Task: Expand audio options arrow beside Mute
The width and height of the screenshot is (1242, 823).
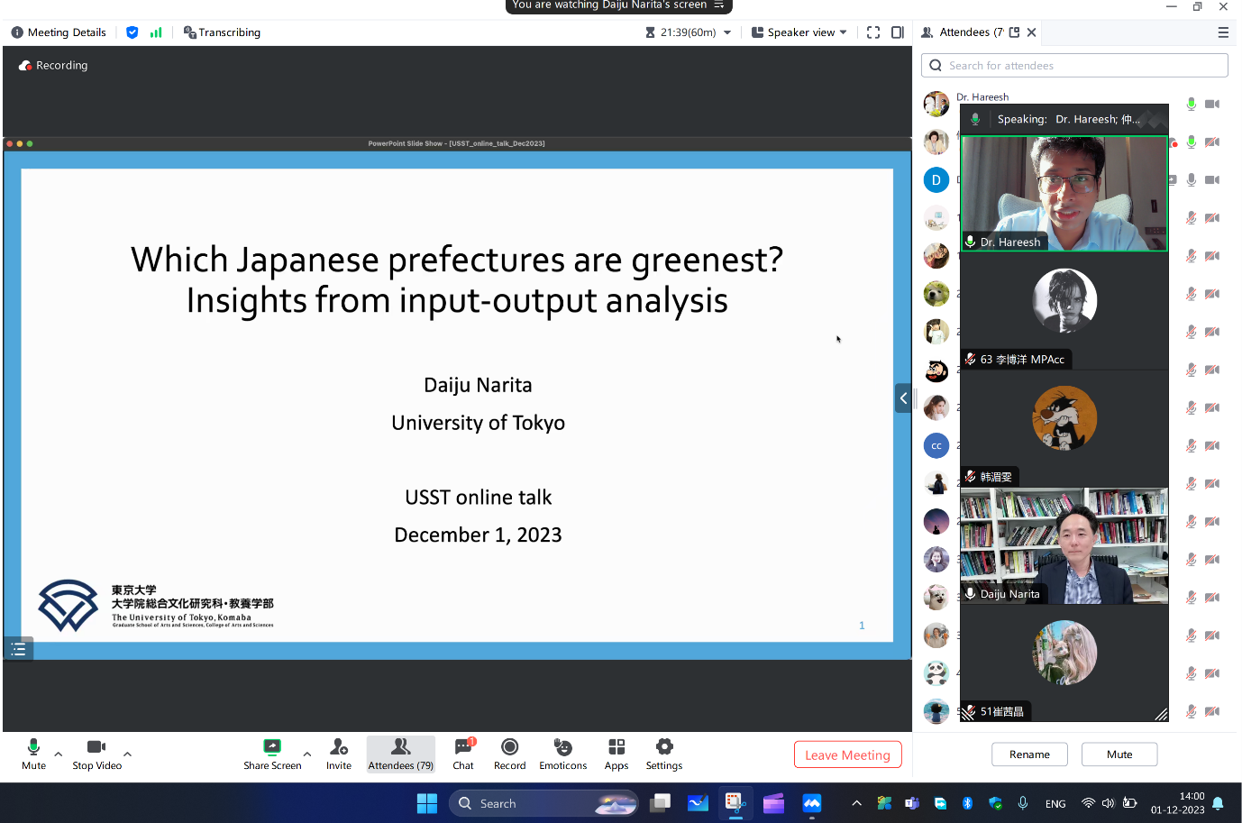Action: point(59,754)
